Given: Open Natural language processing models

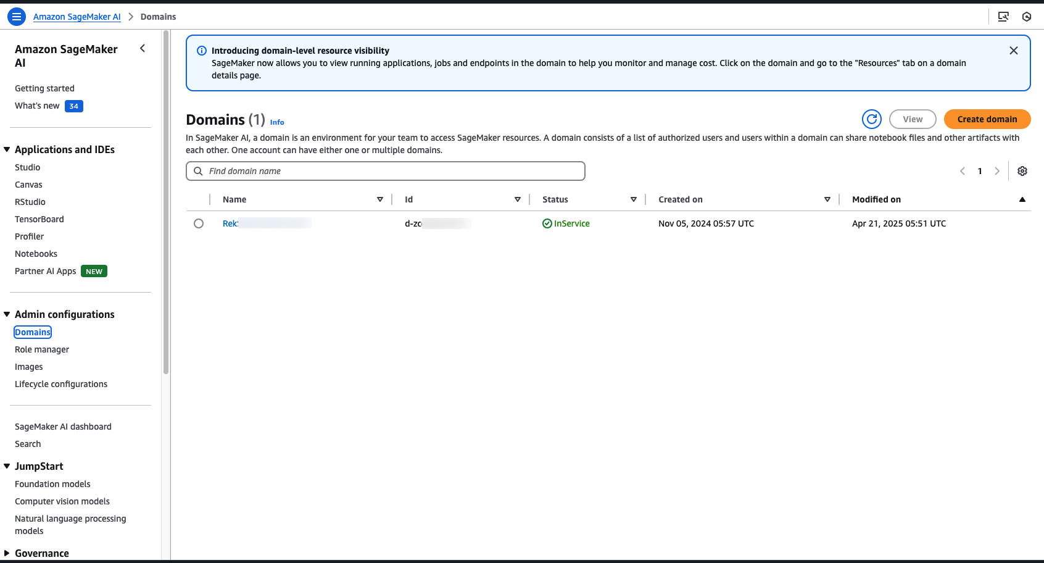Looking at the screenshot, I should 70,525.
